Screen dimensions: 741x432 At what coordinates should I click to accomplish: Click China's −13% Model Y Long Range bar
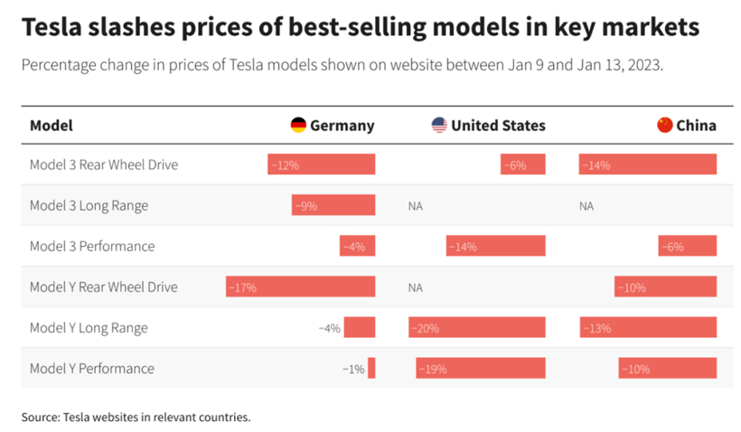coord(649,327)
